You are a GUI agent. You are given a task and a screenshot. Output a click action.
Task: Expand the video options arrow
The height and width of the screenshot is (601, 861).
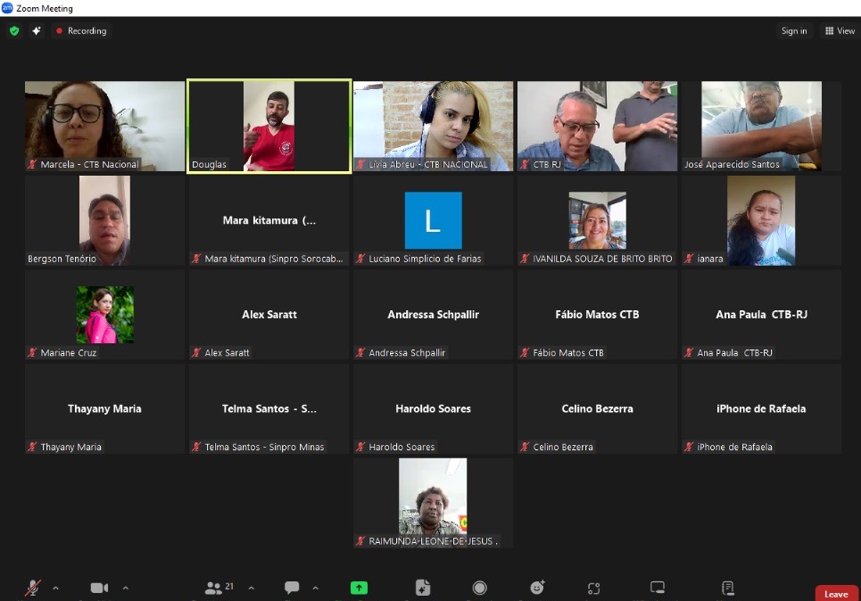click(125, 588)
